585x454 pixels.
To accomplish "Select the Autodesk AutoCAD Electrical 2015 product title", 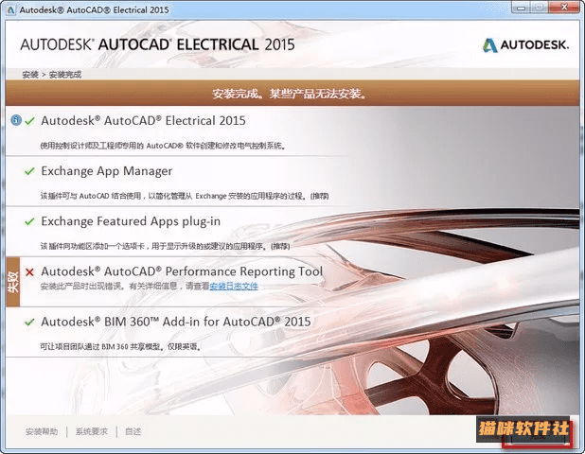I will [x=143, y=121].
